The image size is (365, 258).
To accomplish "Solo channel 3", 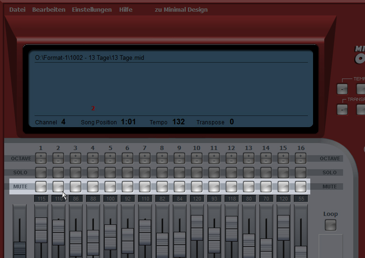I will (x=75, y=172).
